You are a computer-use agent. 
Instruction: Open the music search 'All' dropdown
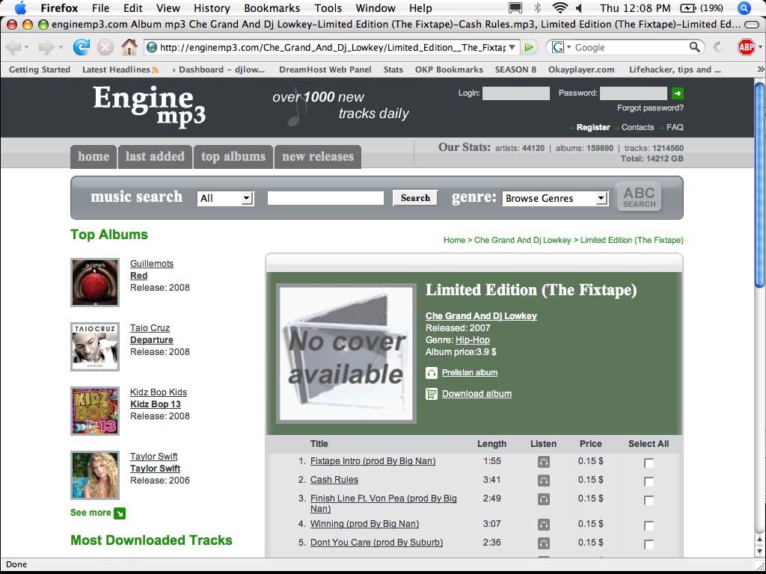pyautogui.click(x=225, y=198)
